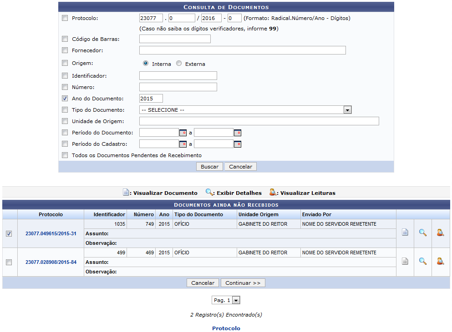Check the Período do Documento checkbox

pyautogui.click(x=65, y=133)
